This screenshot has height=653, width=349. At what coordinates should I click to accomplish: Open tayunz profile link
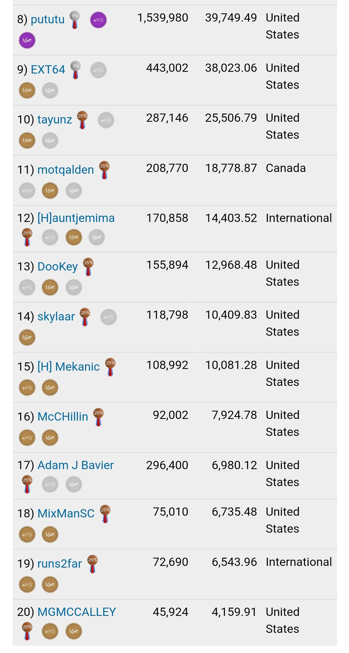55,120
